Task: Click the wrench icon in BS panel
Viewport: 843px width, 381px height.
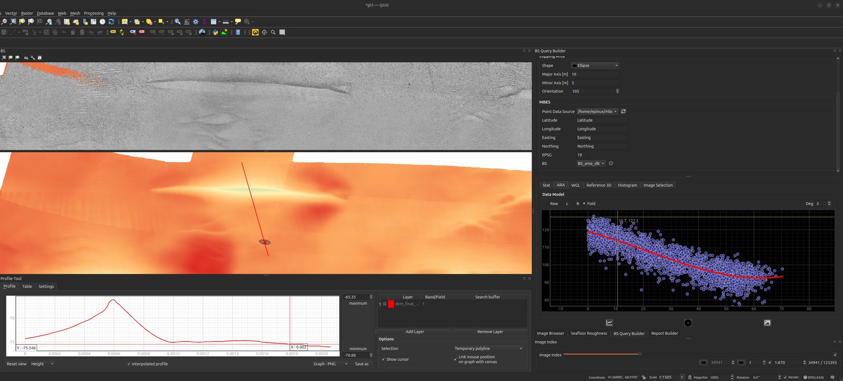Action: [x=33, y=58]
